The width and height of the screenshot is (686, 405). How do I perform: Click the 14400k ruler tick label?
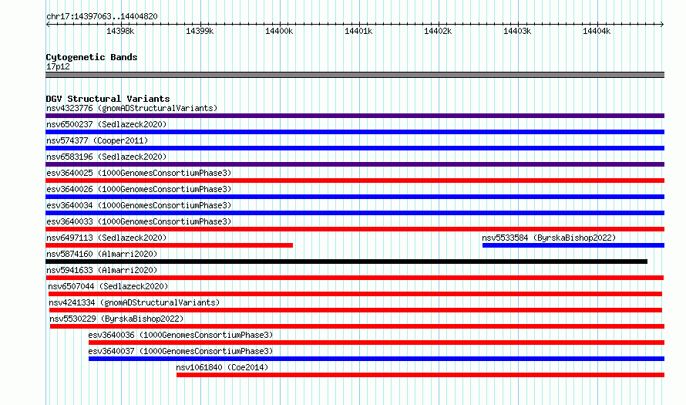click(279, 31)
